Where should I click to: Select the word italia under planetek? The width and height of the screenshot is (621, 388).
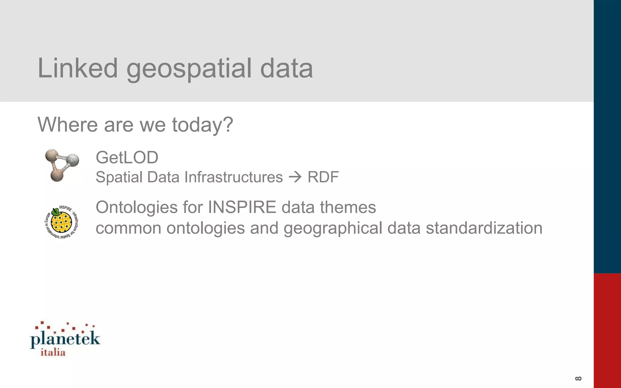(x=53, y=353)
